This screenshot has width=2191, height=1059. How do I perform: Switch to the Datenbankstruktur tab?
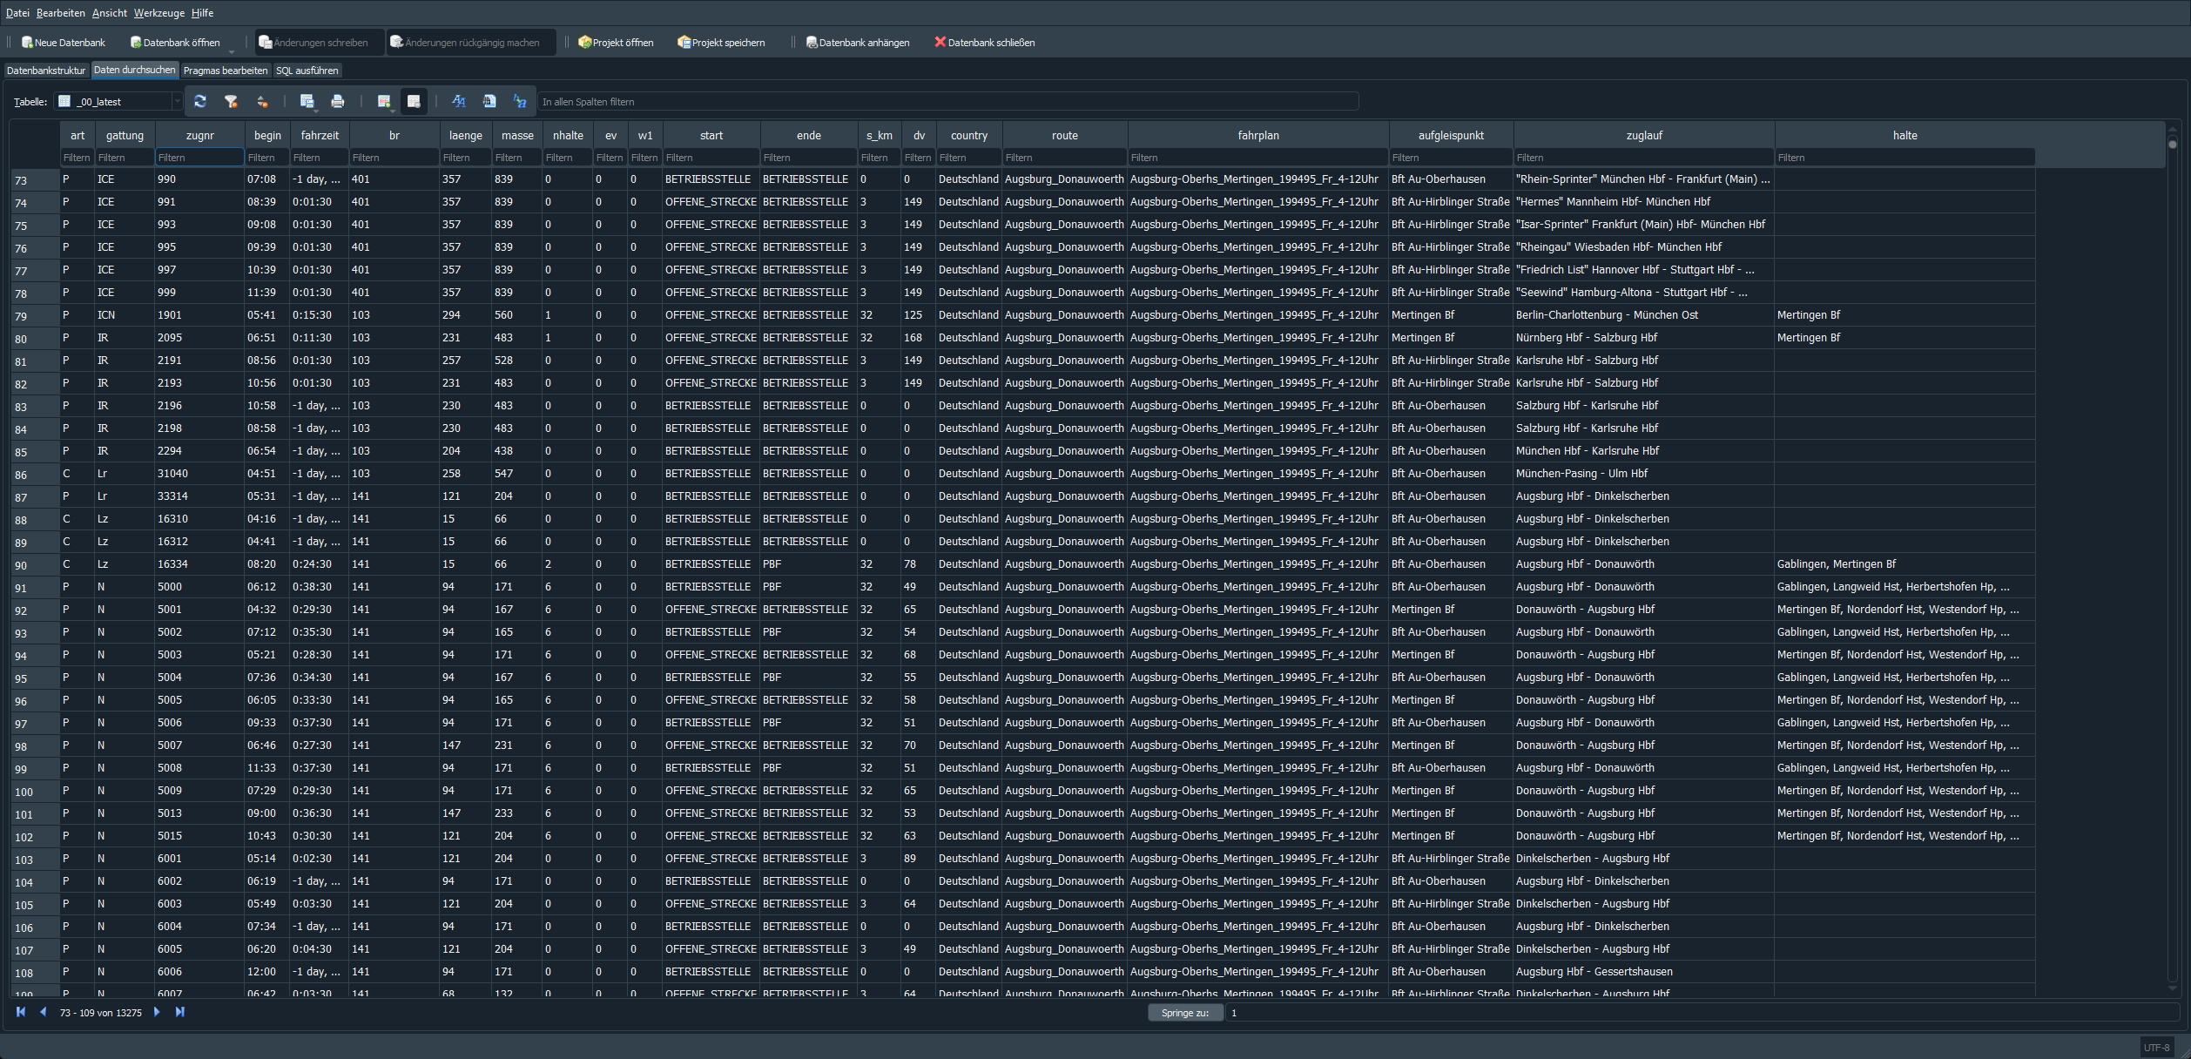pos(46,71)
